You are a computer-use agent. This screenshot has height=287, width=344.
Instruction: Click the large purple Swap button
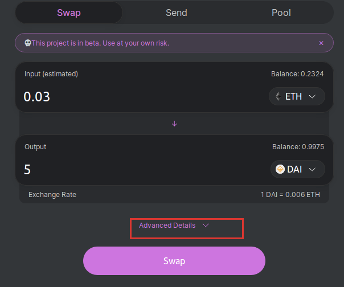(x=174, y=261)
